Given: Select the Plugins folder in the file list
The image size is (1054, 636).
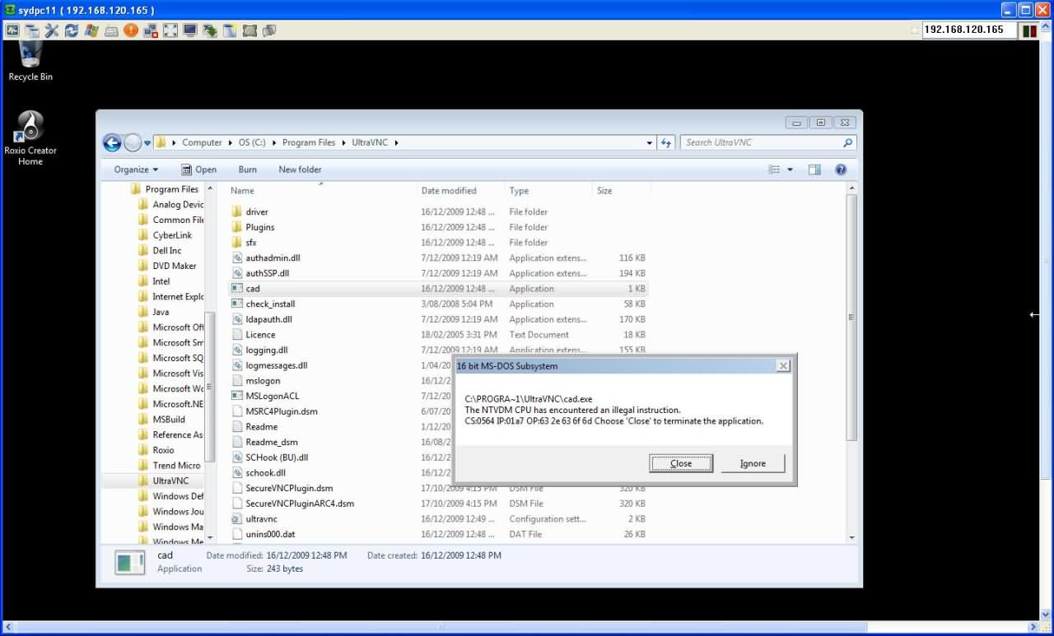Looking at the screenshot, I should [438, 227].
